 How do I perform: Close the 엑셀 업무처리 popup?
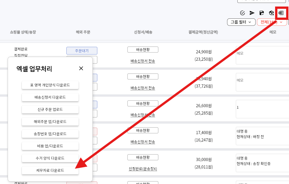pyautogui.click(x=81, y=68)
